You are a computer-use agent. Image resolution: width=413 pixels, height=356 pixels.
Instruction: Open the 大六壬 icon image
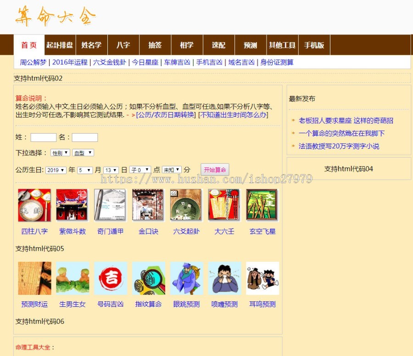click(224, 205)
